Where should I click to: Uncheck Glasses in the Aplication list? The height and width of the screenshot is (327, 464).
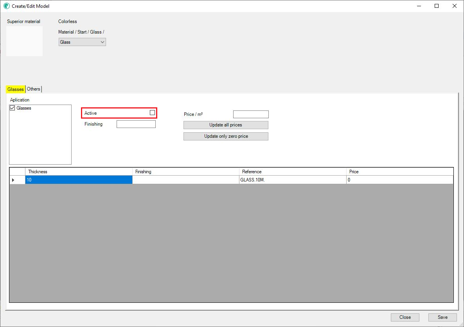click(x=13, y=108)
